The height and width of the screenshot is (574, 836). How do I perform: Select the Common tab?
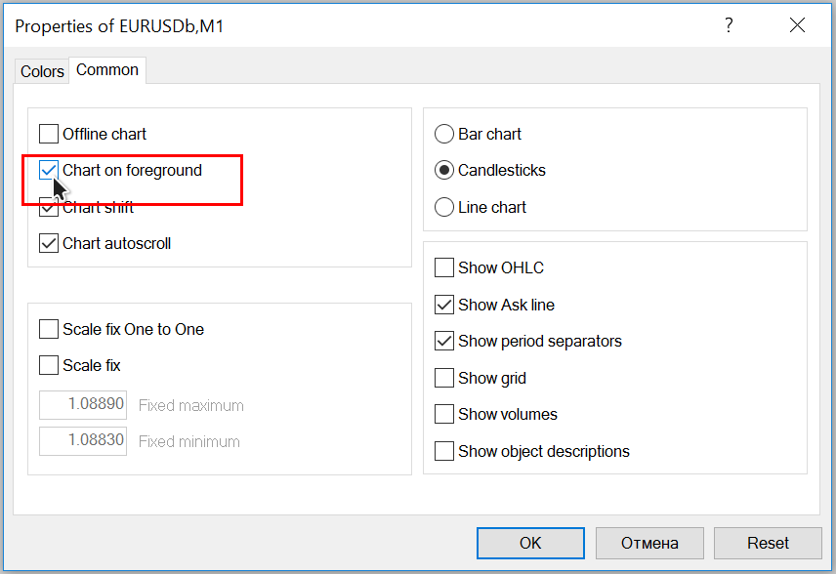107,70
